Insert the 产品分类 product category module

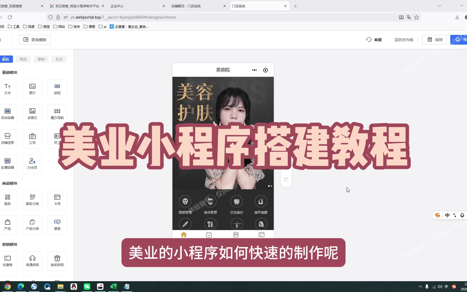coord(32,225)
